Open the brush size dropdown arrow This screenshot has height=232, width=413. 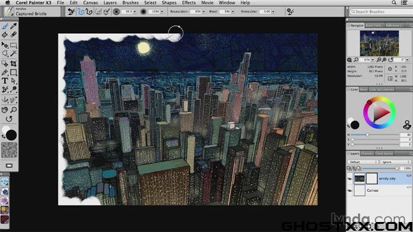click(135, 12)
